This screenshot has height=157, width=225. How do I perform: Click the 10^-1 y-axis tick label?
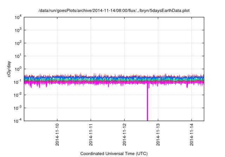(x=18, y=82)
